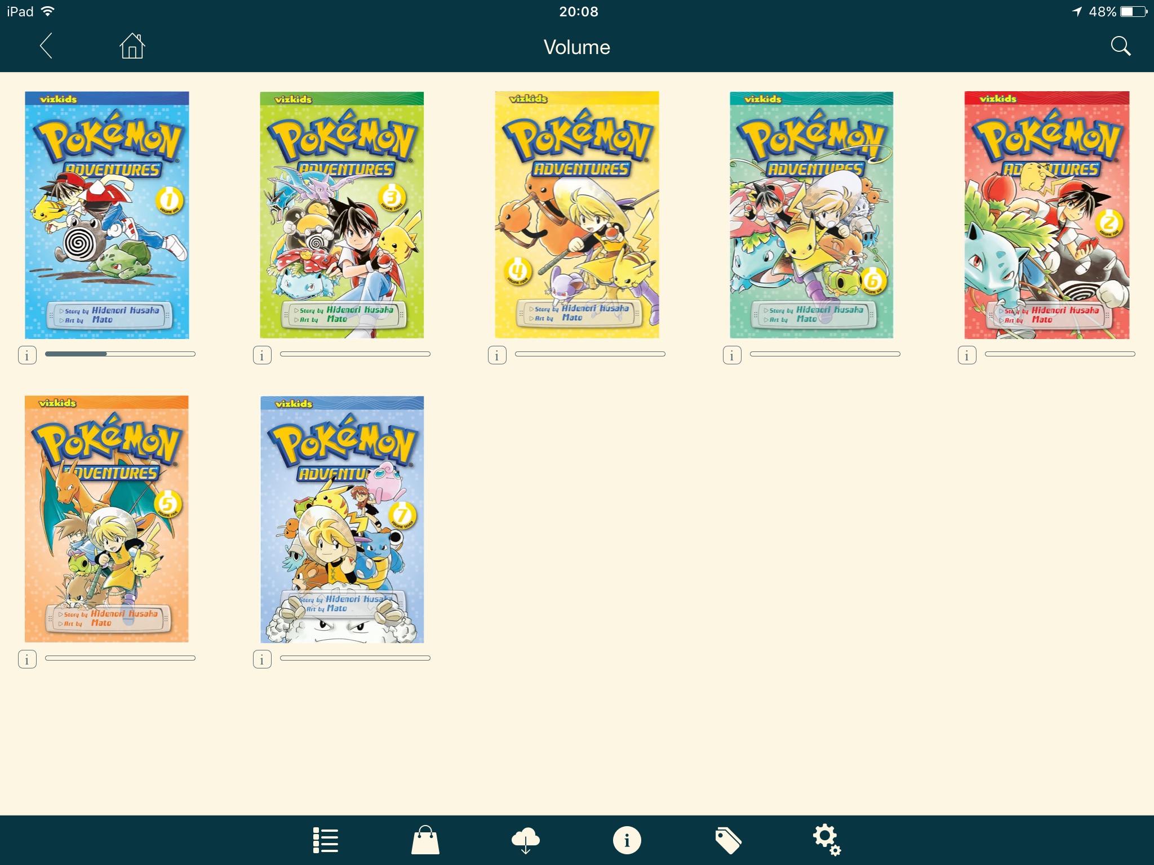Open search with magnifier icon
This screenshot has width=1154, height=865.
click(1120, 46)
